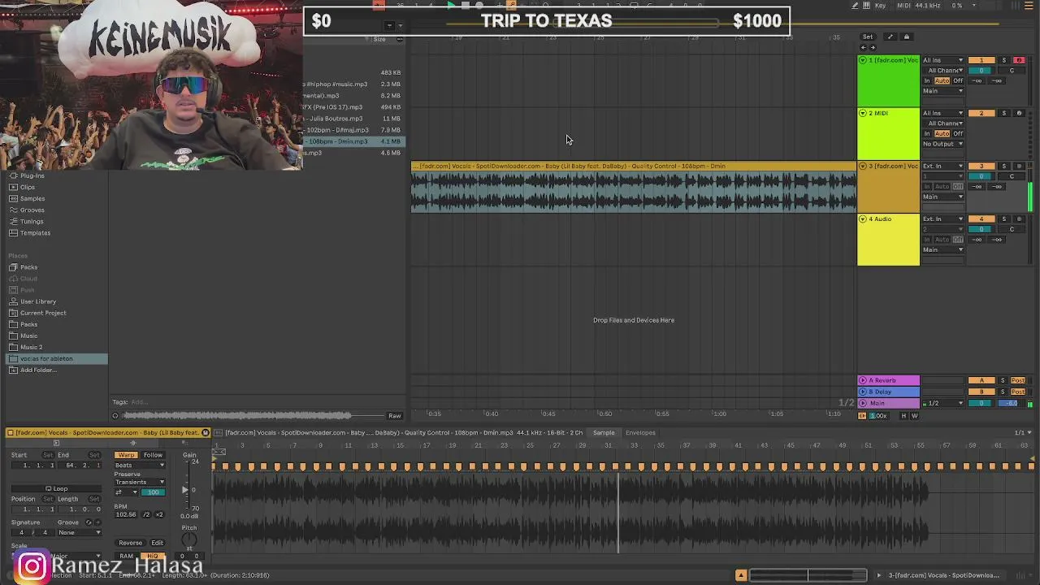This screenshot has width=1040, height=585.
Task: Open Current Project in Places
Action: pyautogui.click(x=43, y=313)
